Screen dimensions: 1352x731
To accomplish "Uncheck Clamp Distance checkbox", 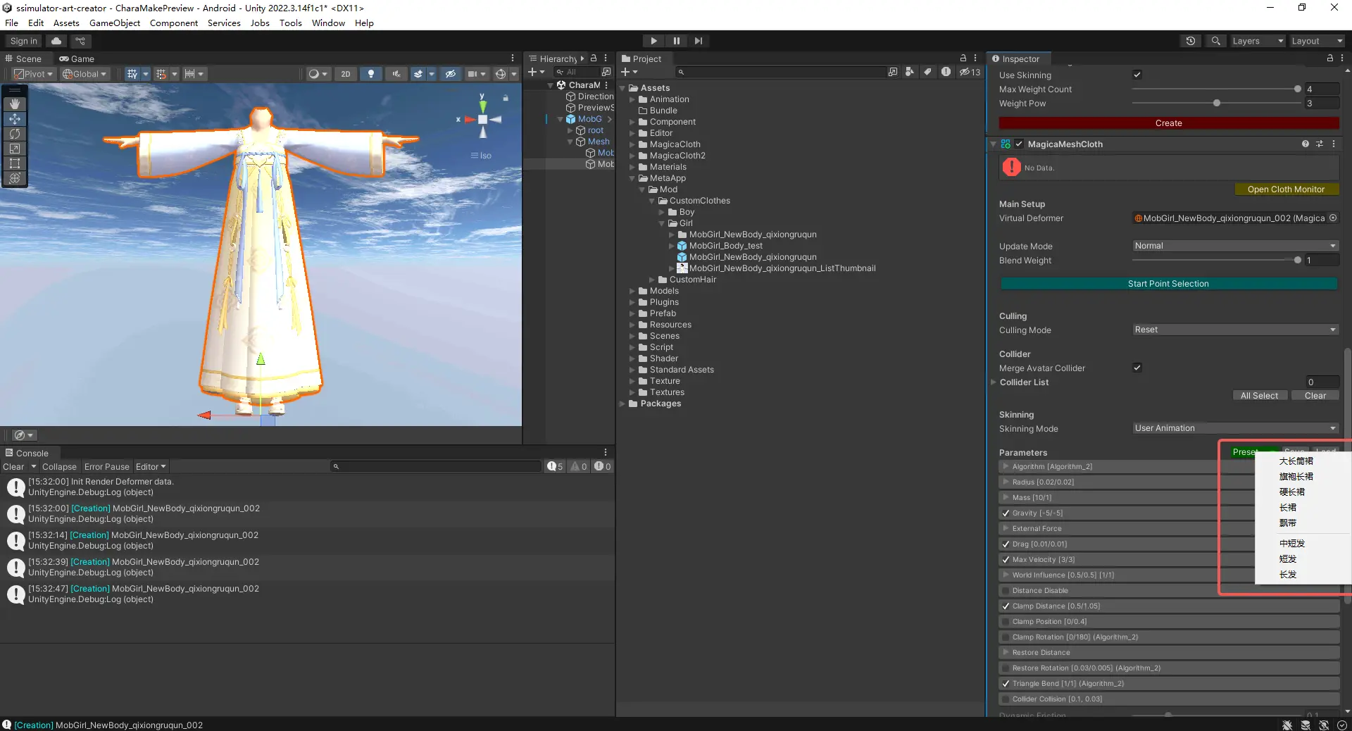I will (1006, 606).
